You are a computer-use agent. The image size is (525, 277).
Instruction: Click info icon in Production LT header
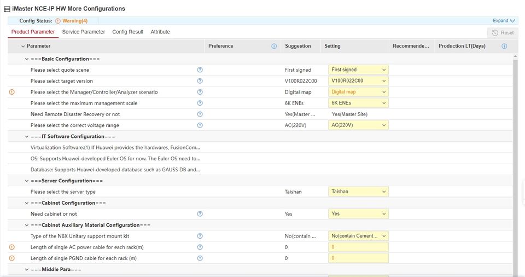point(504,47)
